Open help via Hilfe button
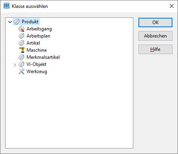This screenshot has height=154, width=178. (155, 49)
